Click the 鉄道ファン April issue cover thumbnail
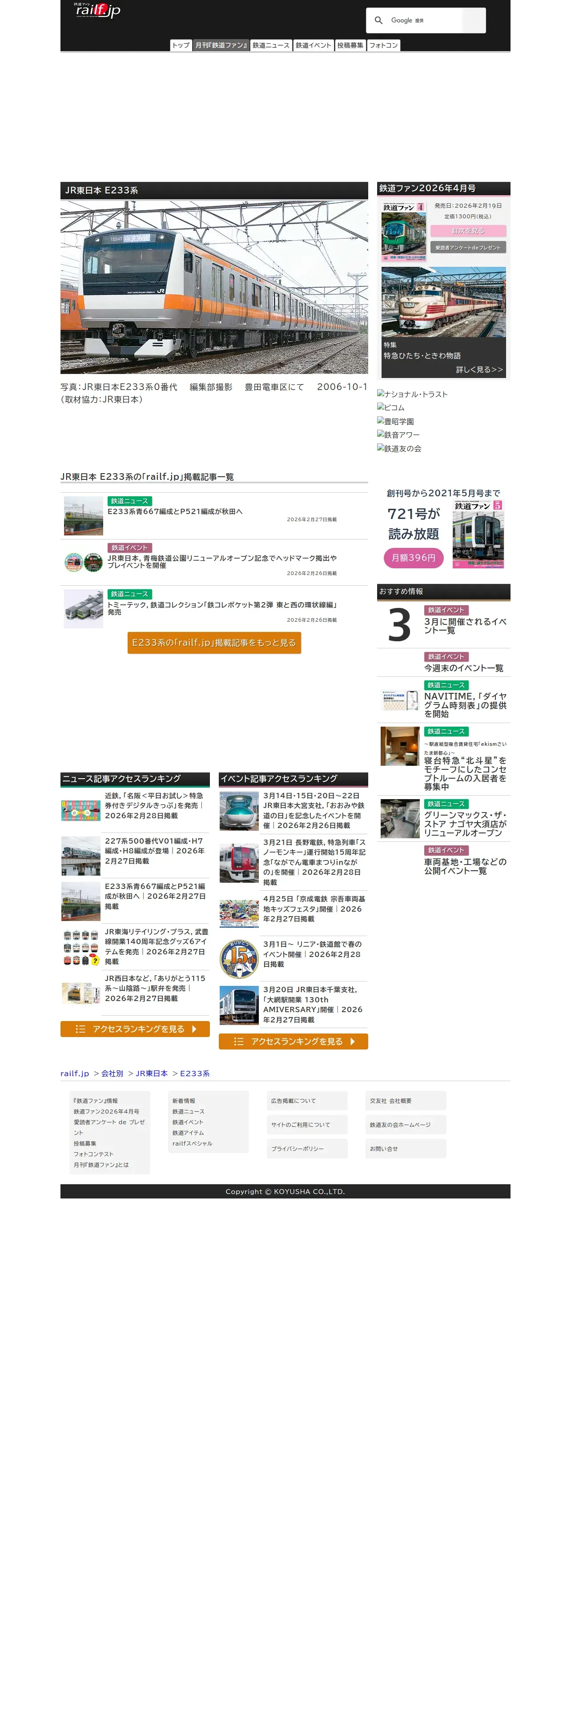The height and width of the screenshot is (1713, 571). click(403, 231)
